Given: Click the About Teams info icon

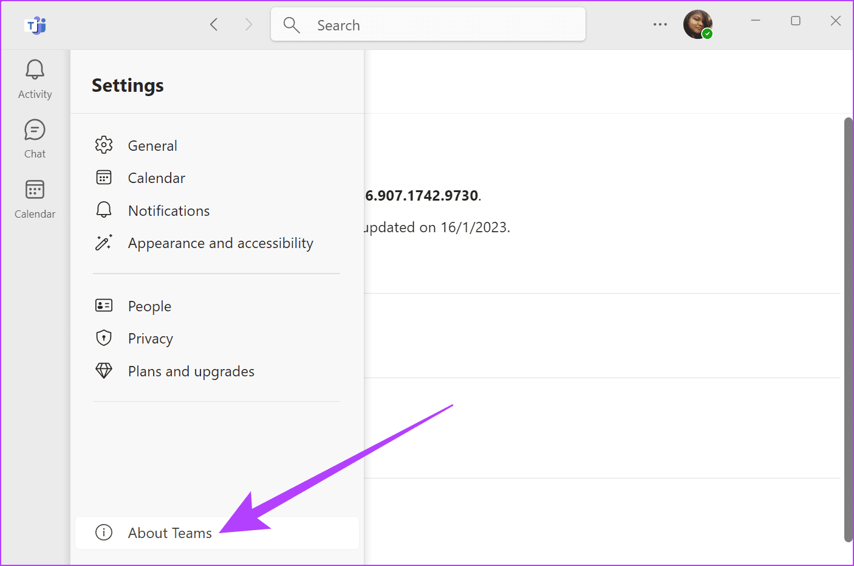Looking at the screenshot, I should (104, 533).
